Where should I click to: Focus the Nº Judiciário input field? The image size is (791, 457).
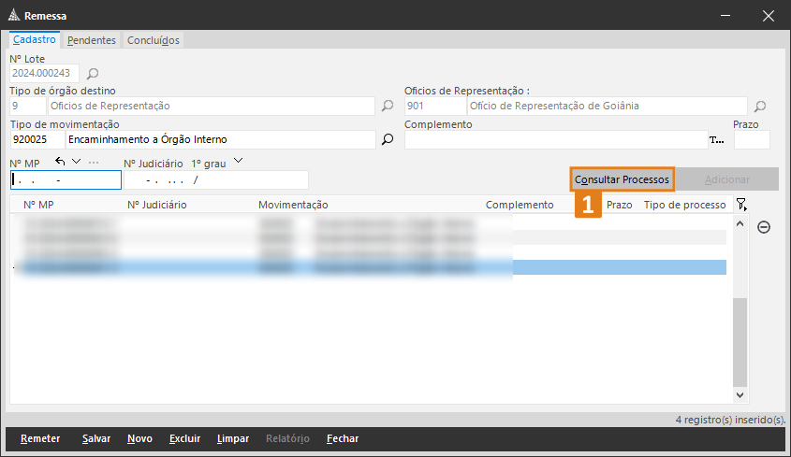[x=216, y=179]
